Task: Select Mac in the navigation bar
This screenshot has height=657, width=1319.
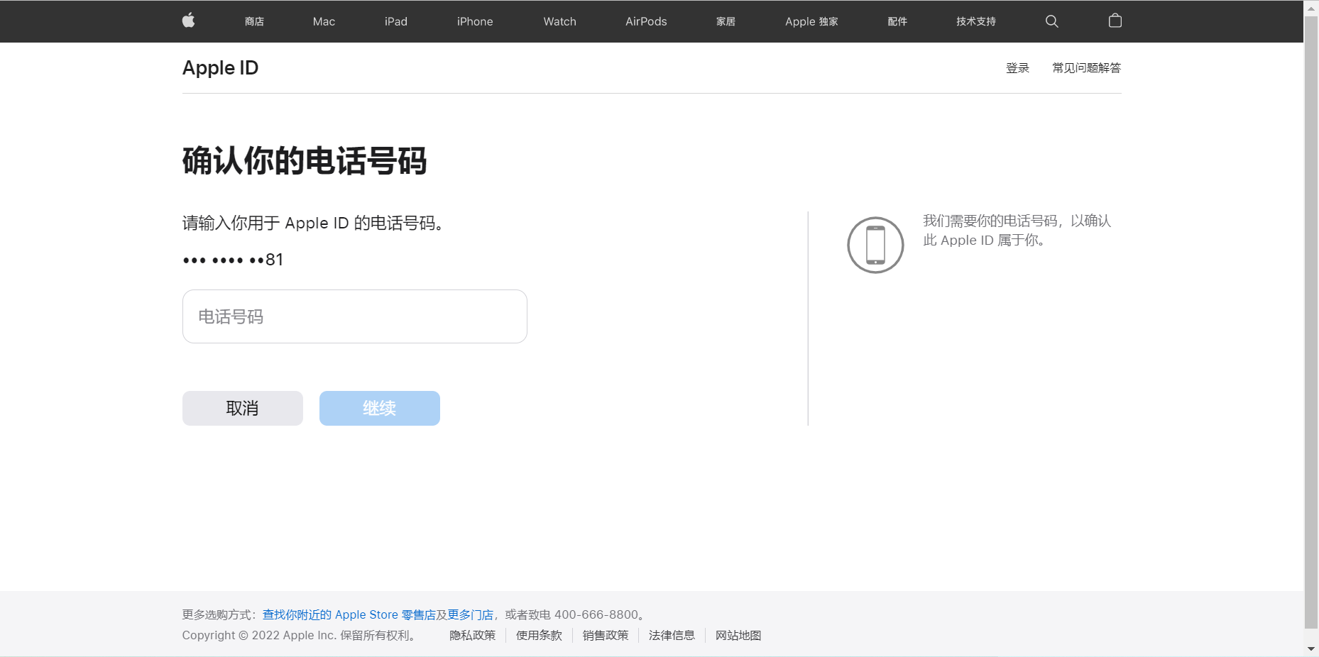Action: [x=324, y=22]
